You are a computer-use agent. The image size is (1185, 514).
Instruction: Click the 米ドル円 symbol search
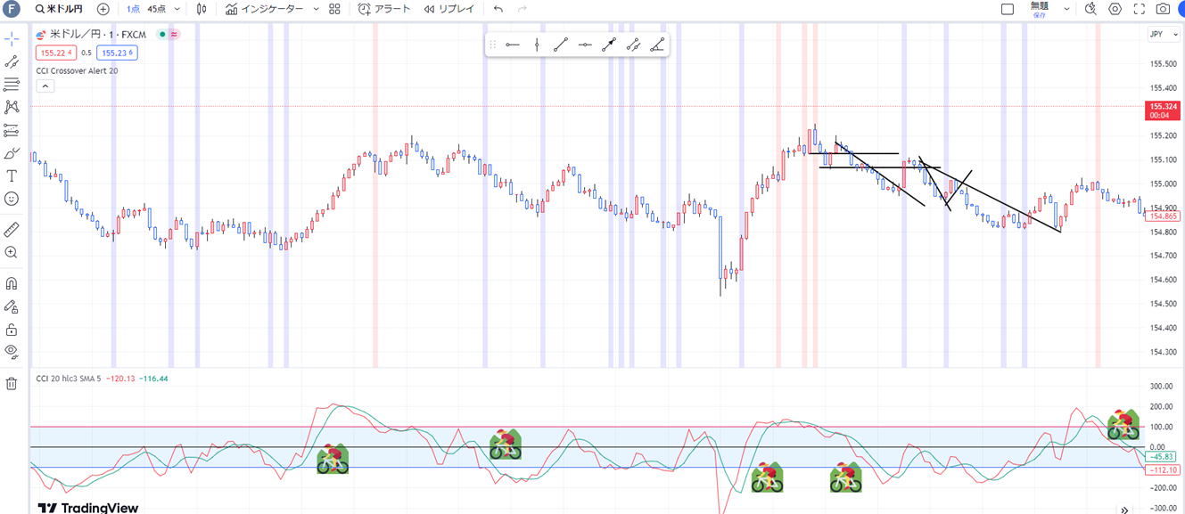[59, 9]
